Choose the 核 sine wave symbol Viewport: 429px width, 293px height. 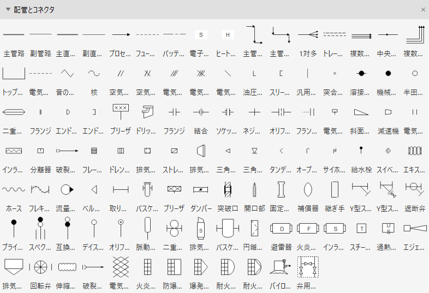[94, 73]
